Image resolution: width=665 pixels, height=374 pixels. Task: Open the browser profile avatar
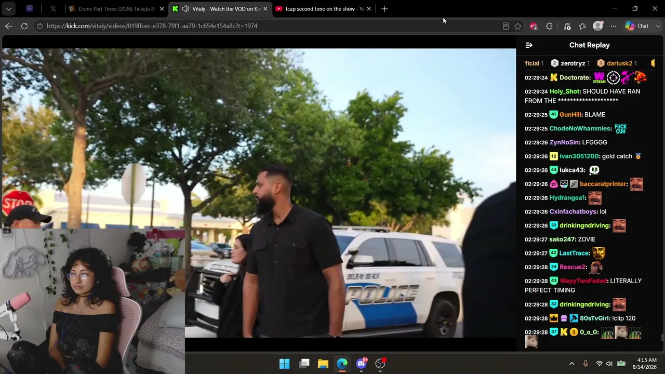[x=598, y=26]
